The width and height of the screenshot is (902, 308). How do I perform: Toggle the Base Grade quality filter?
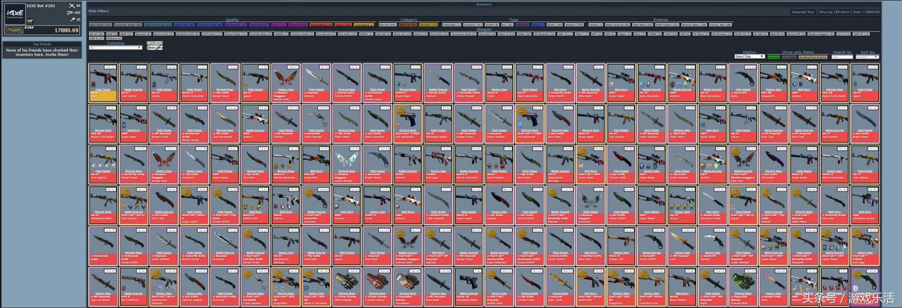point(100,24)
